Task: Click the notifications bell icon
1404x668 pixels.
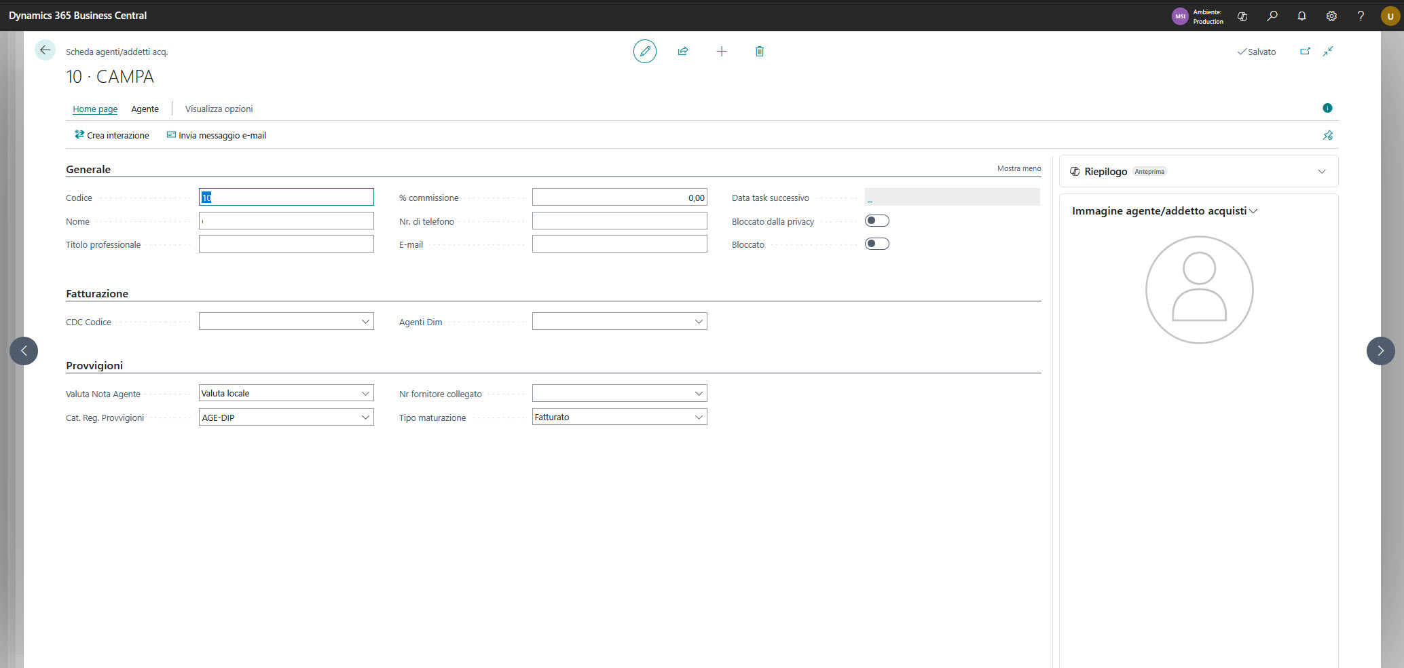Action: pos(1301,16)
